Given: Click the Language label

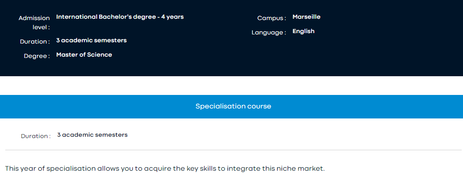Looking at the screenshot, I should pos(268,33).
